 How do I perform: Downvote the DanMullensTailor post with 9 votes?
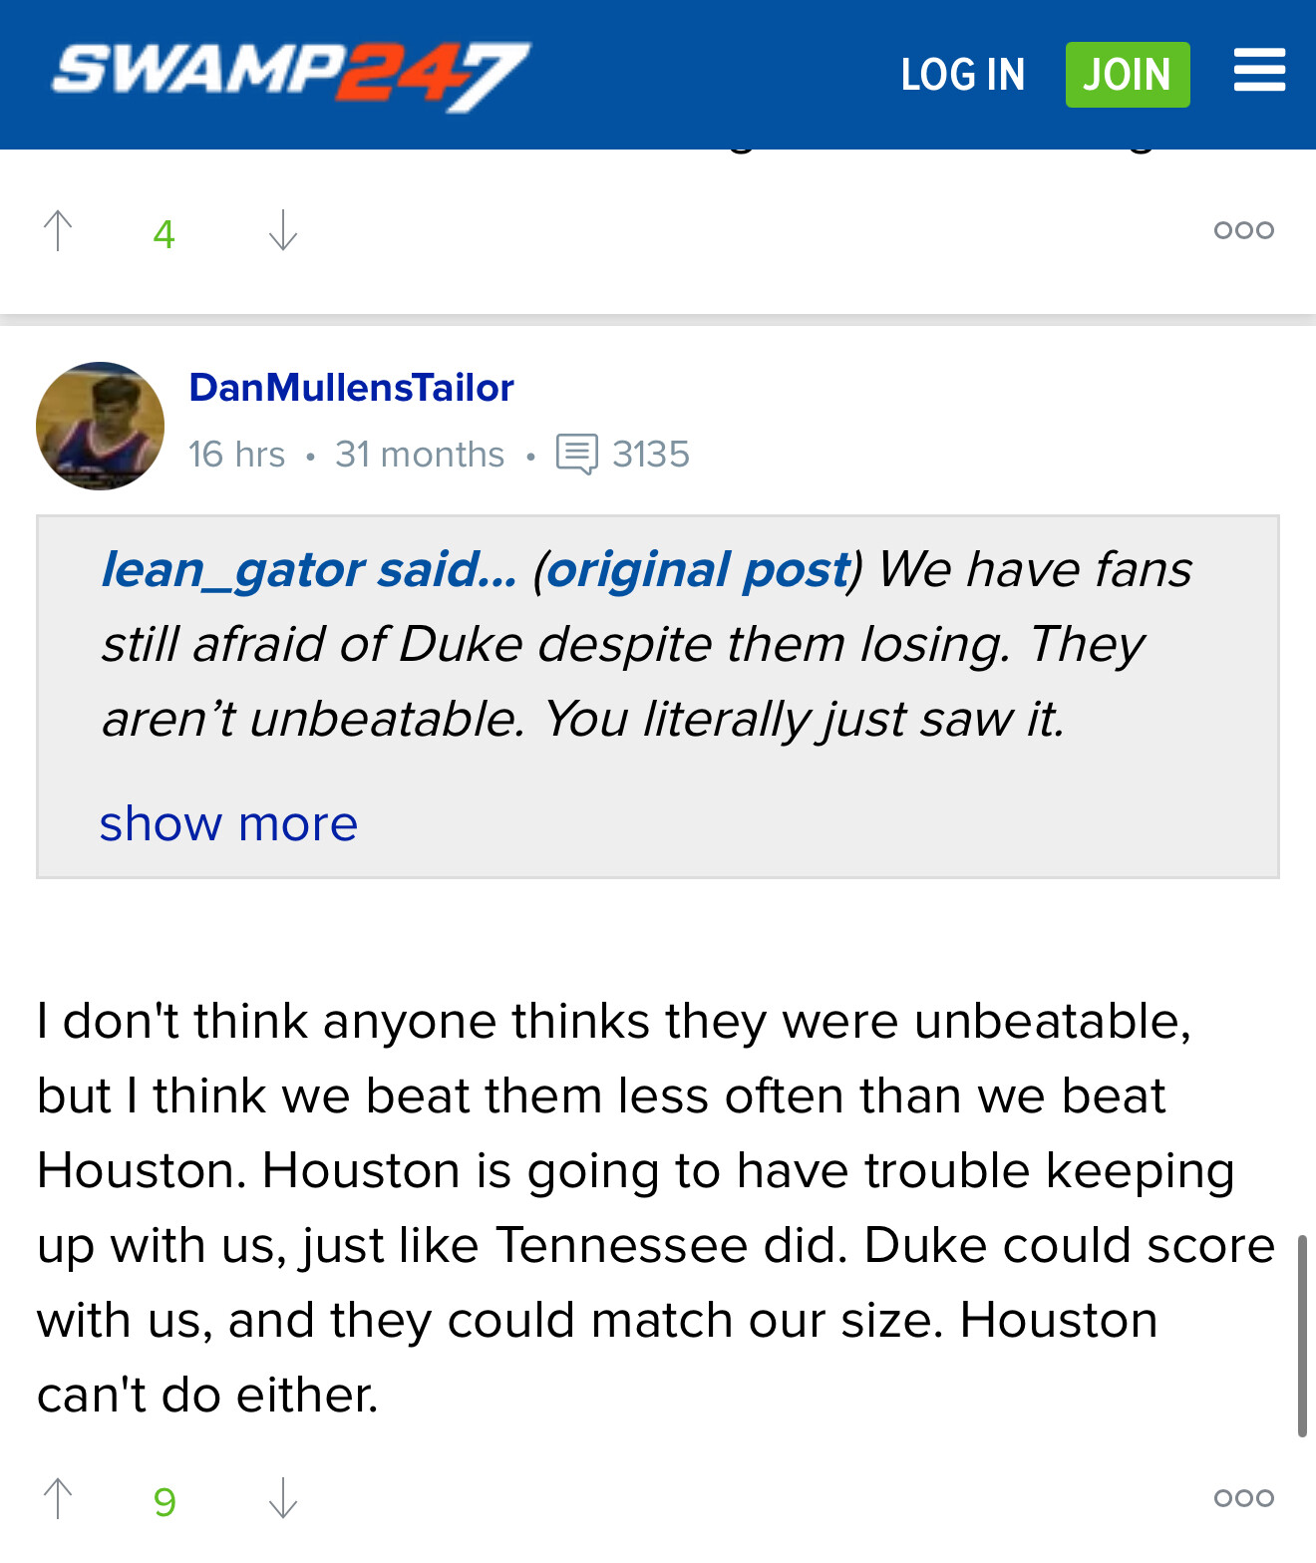pos(283,1498)
